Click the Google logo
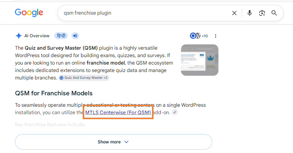 point(29,13)
